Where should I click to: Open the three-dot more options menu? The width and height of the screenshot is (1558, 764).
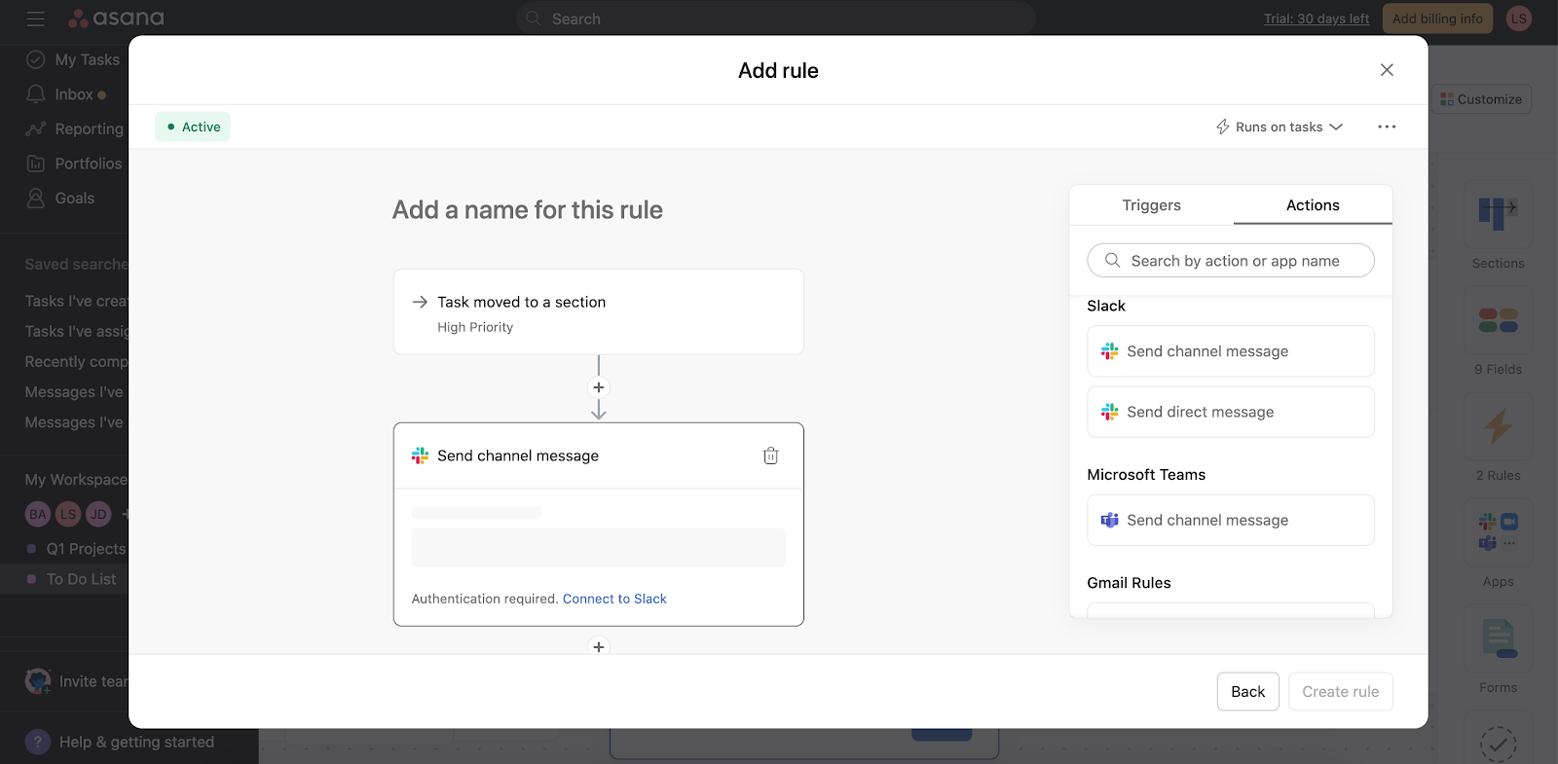tap(1387, 127)
